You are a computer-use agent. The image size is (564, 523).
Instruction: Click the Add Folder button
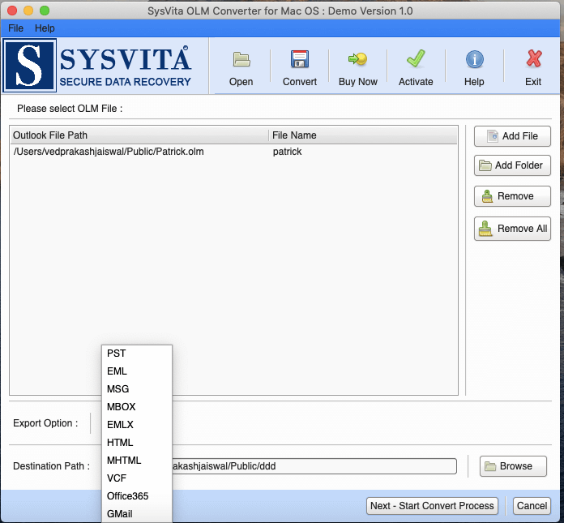coord(512,165)
